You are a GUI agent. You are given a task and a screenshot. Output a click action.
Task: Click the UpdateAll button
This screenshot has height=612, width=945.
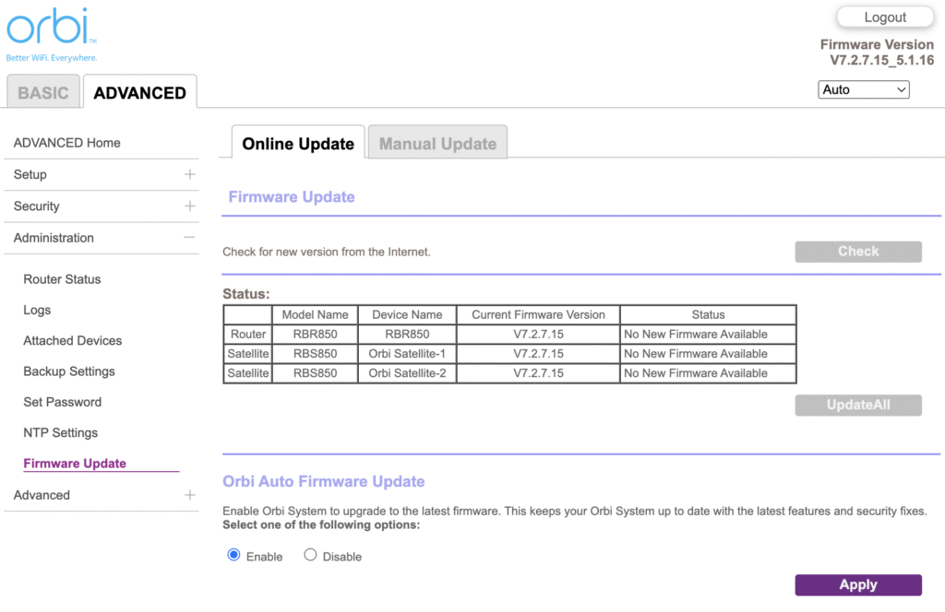(857, 406)
